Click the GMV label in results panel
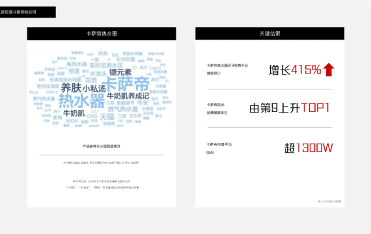Image resolution: width=371 pixels, height=234 pixels. [210, 153]
